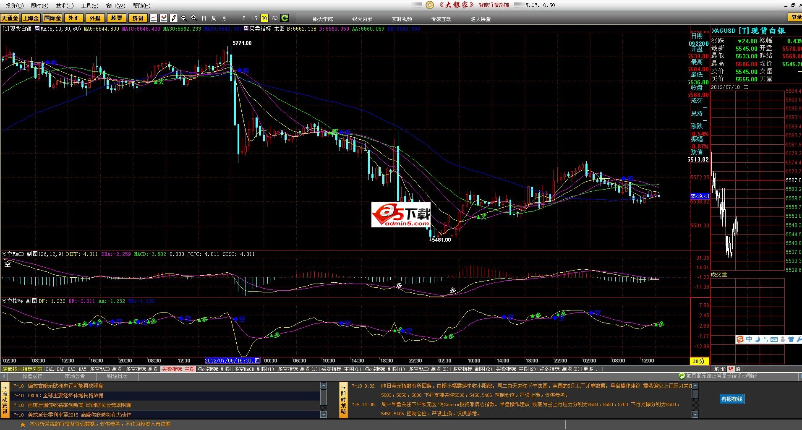
Task: Click the 登录 login button
Action: [795, 17]
